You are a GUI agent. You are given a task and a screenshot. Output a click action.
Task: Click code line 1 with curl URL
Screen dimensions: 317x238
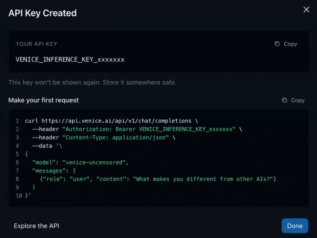[111, 121]
